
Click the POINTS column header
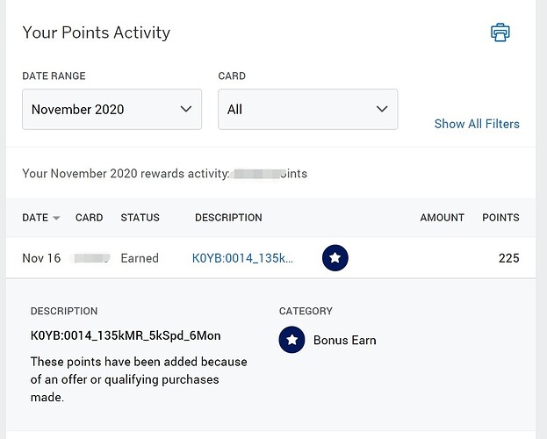tap(500, 218)
